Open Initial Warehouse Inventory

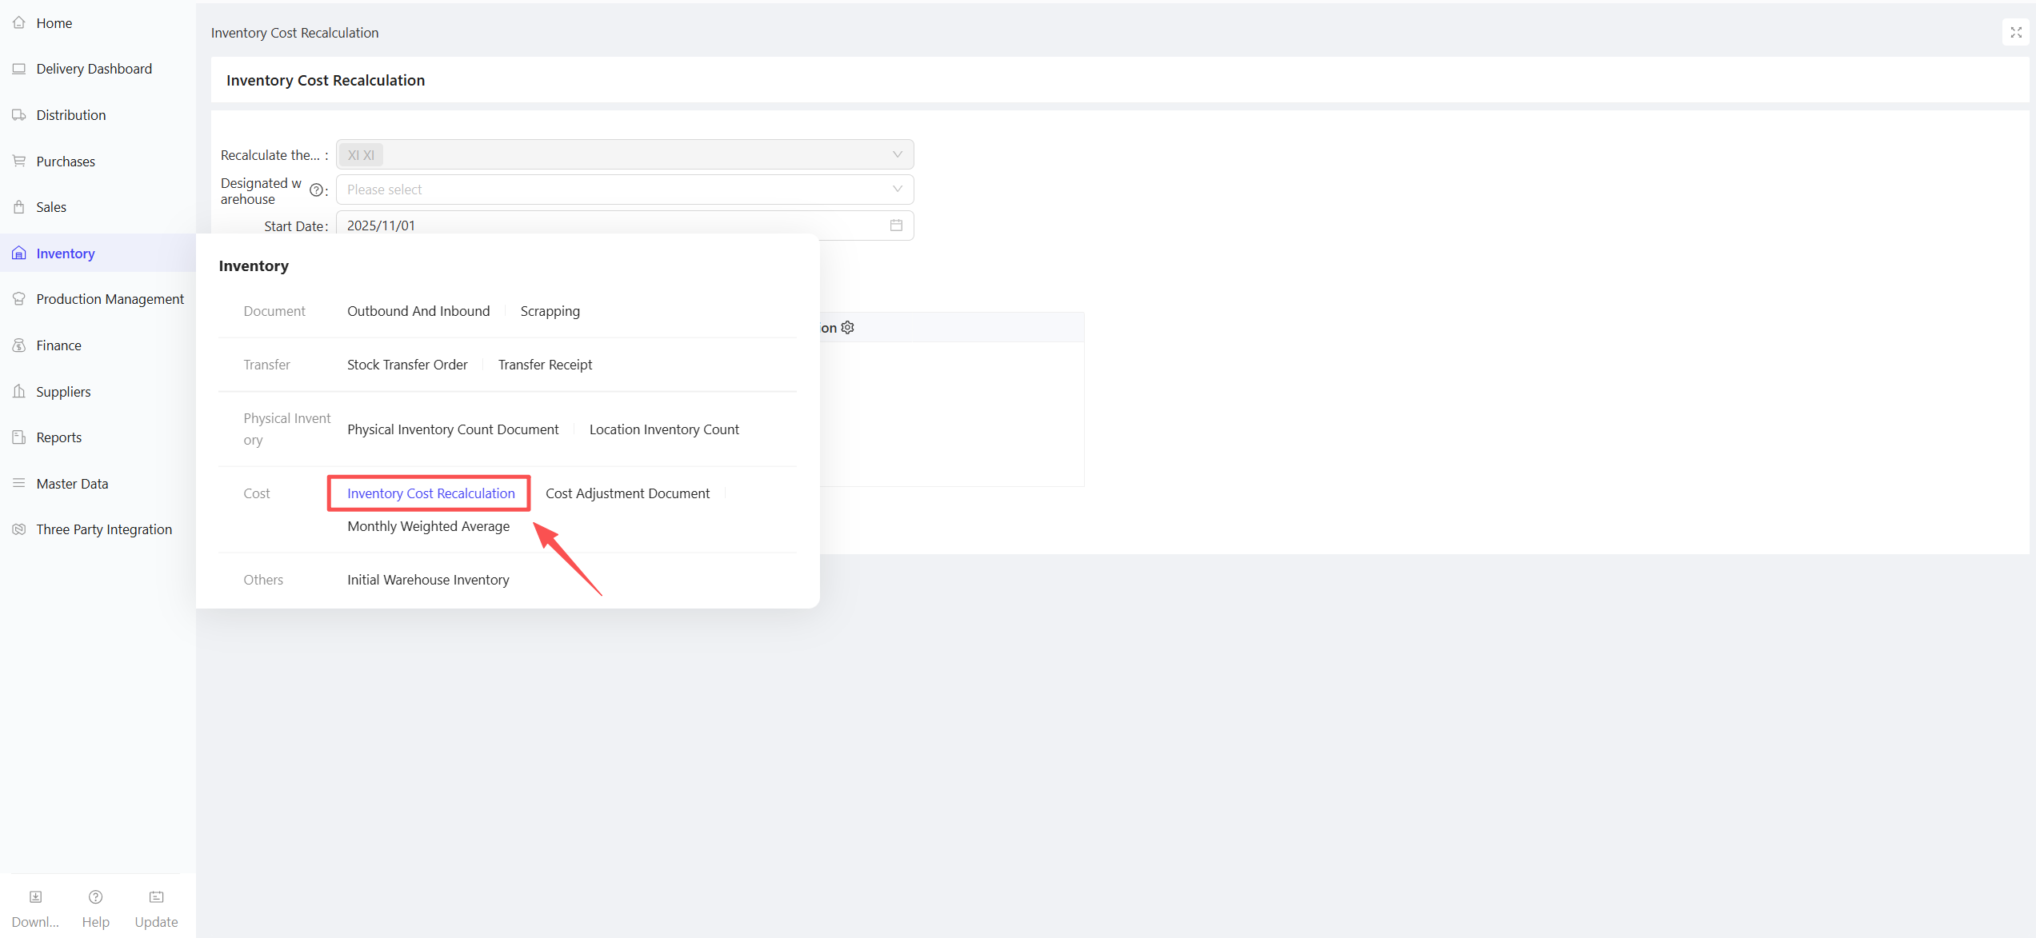coord(428,580)
